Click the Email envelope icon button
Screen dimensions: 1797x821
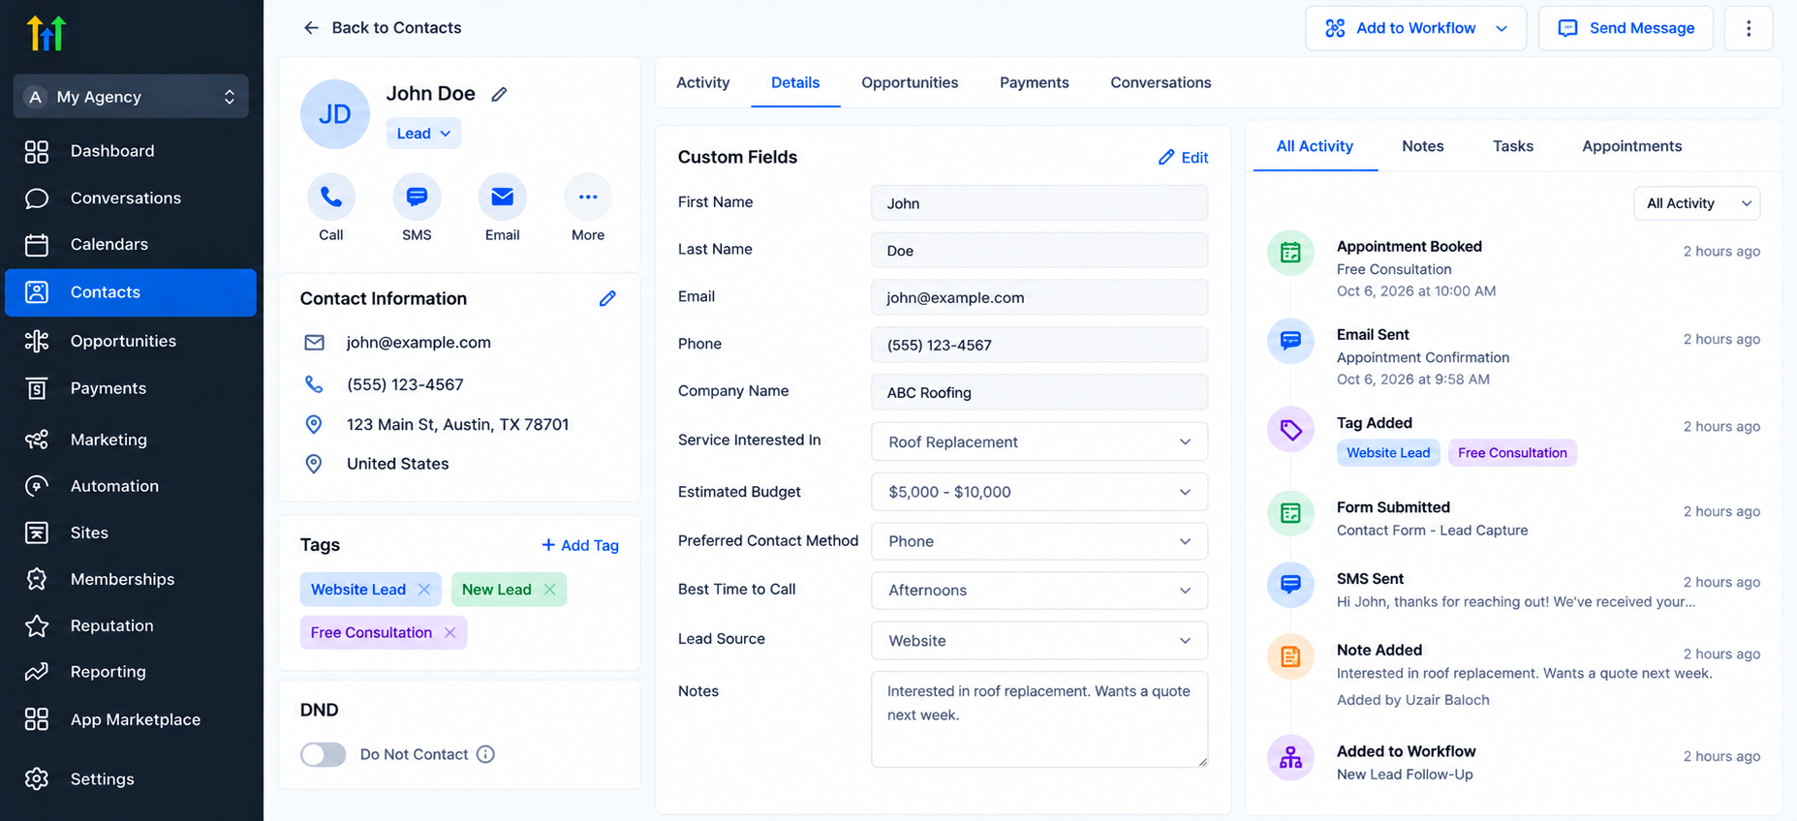502,198
